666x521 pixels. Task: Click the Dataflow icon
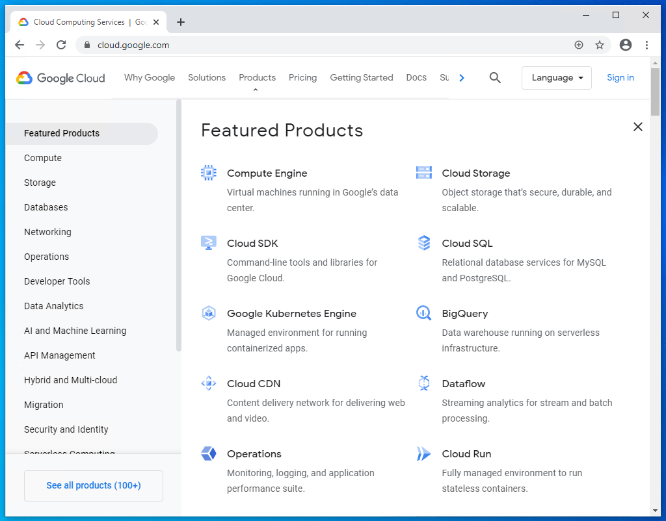click(x=424, y=383)
